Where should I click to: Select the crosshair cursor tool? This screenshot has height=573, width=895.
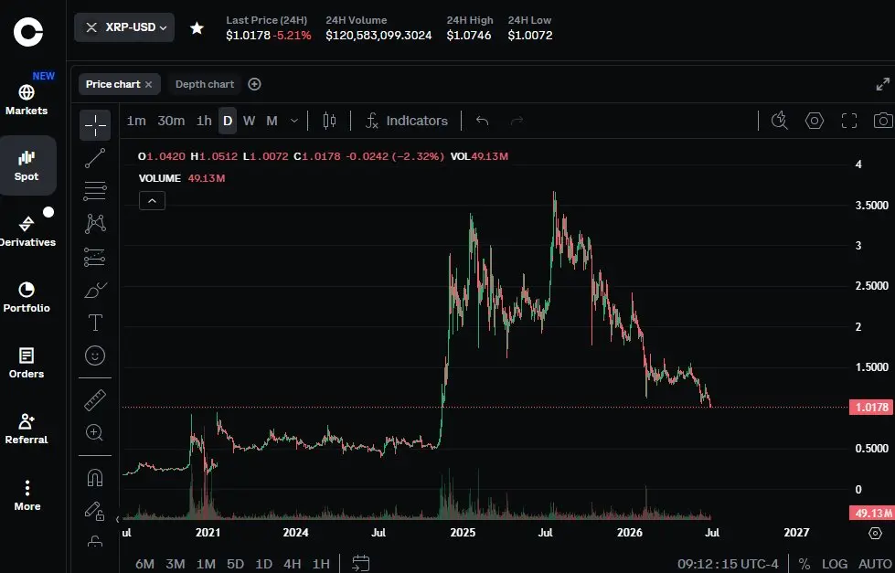95,125
